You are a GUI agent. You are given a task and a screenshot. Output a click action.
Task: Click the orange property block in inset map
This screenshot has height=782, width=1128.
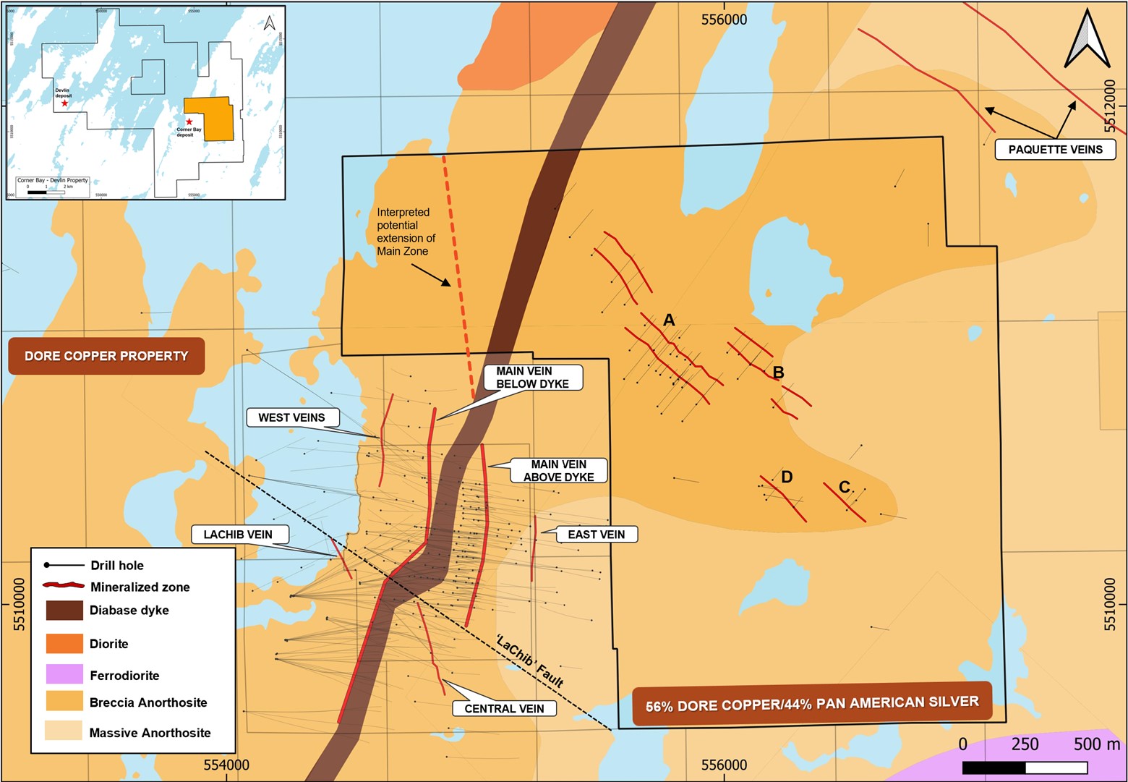[x=209, y=118]
